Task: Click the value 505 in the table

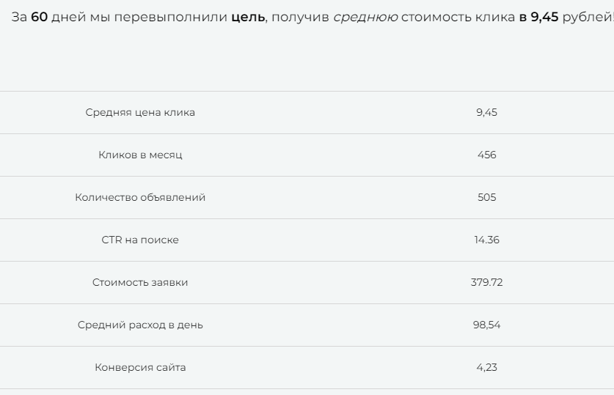Action: [486, 197]
